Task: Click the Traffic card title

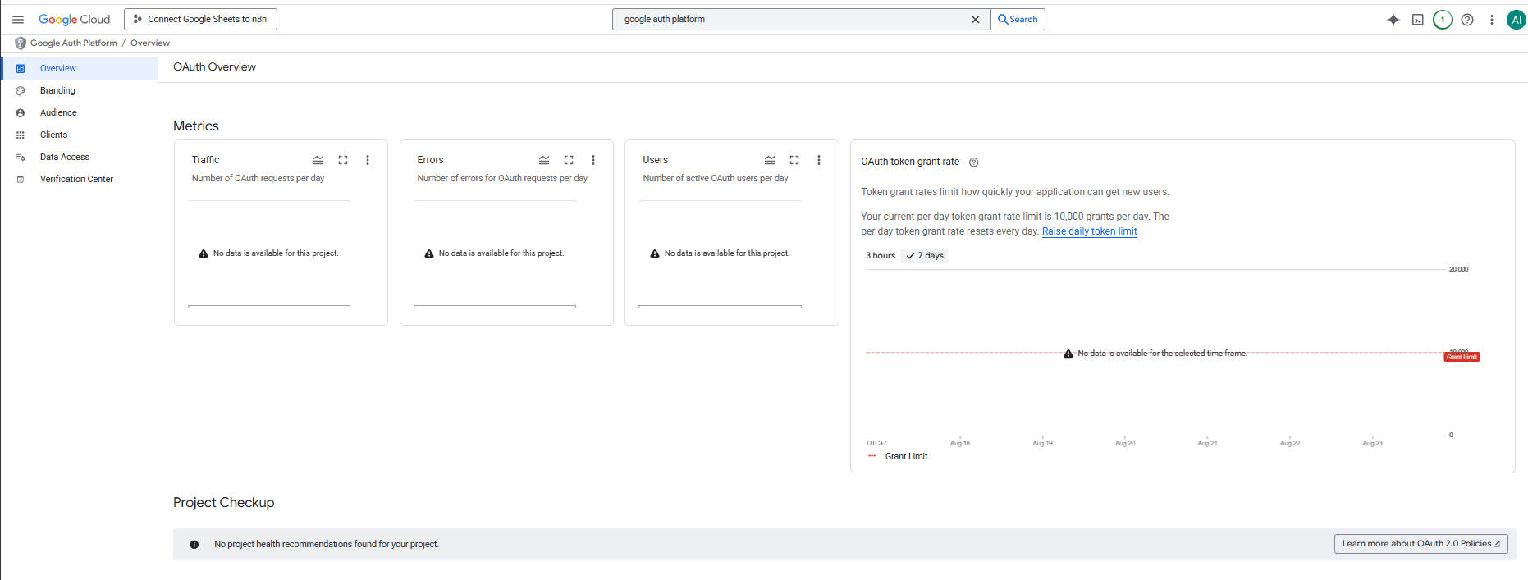Action: pyautogui.click(x=206, y=160)
